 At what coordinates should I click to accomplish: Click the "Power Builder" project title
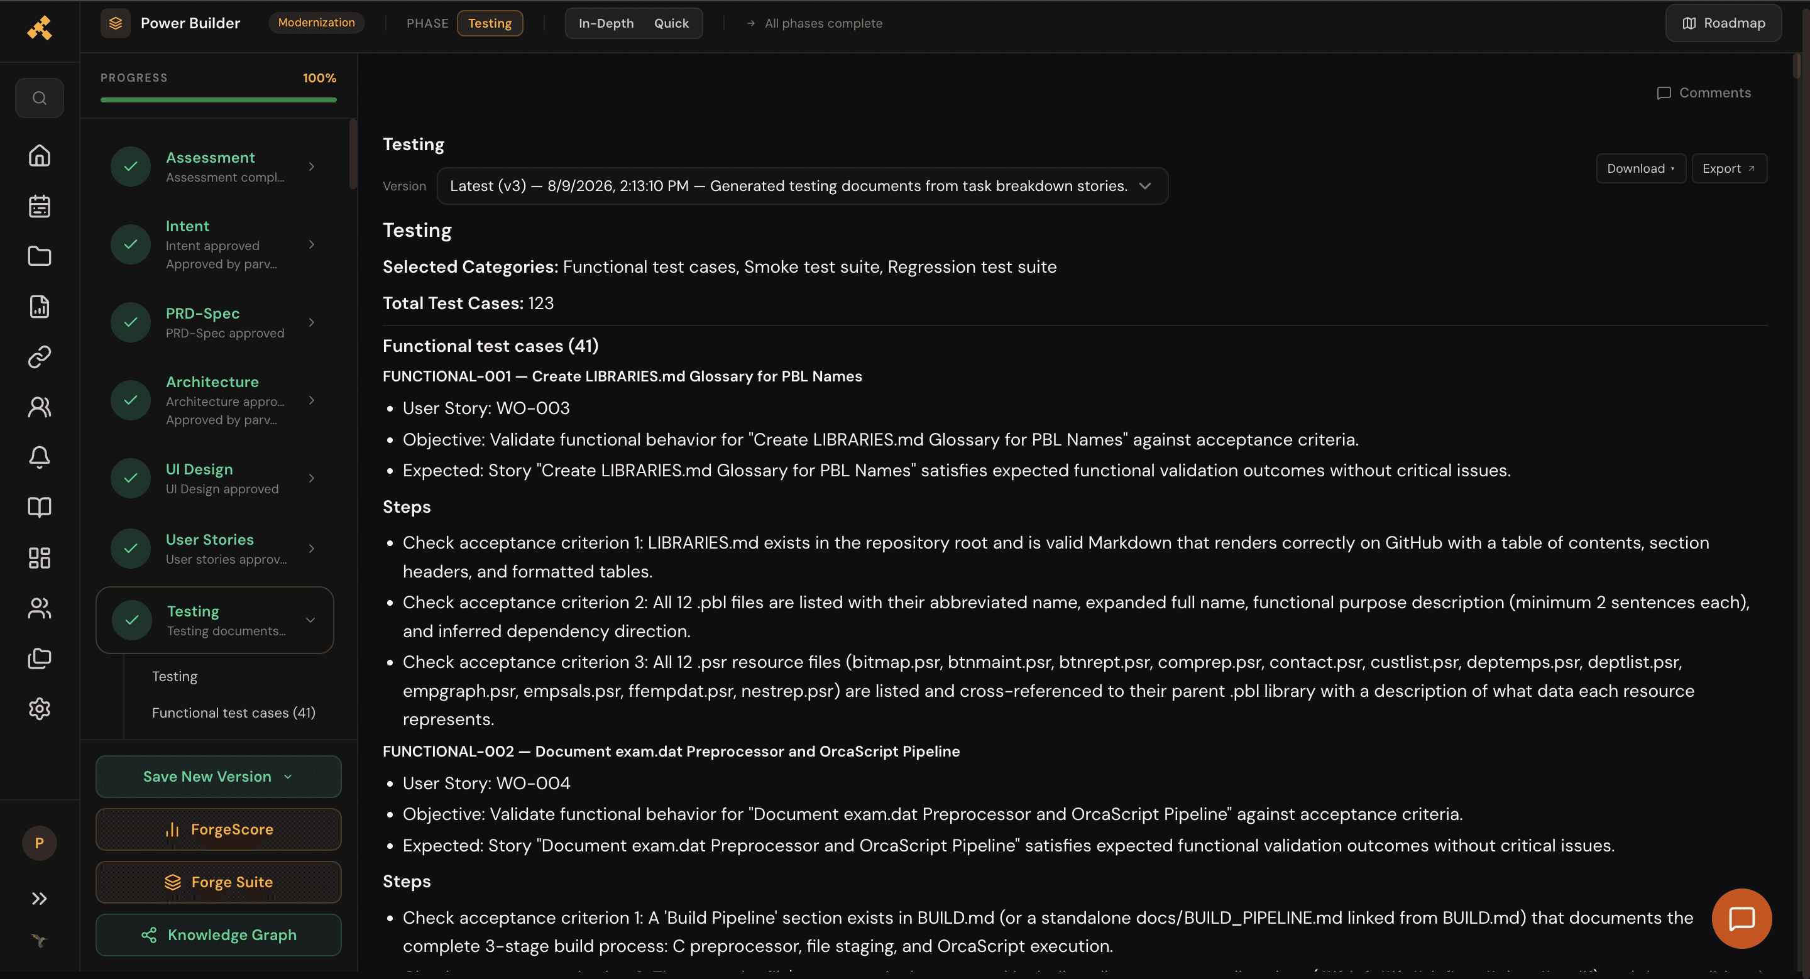point(190,23)
